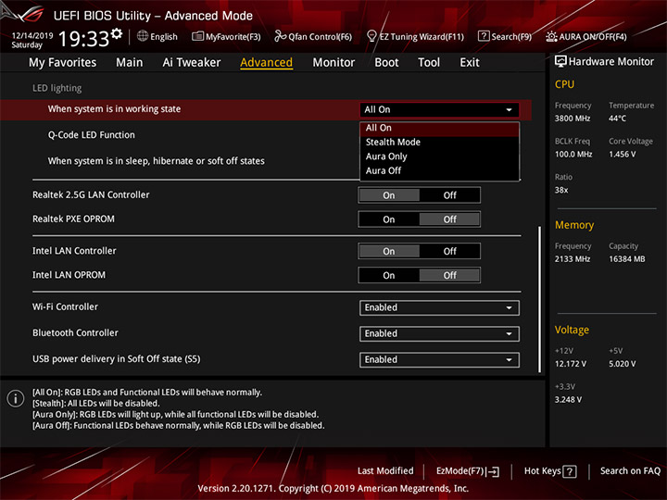Open MyFavorite(F3) icon
The width and height of the screenshot is (667, 500).
(x=197, y=36)
